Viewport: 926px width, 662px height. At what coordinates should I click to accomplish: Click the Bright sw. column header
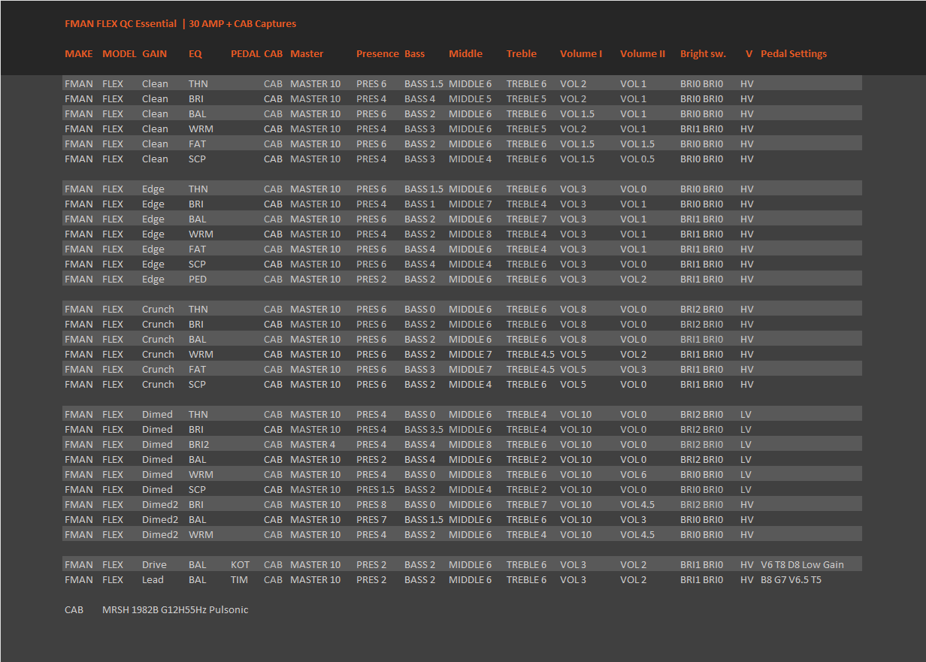[703, 54]
